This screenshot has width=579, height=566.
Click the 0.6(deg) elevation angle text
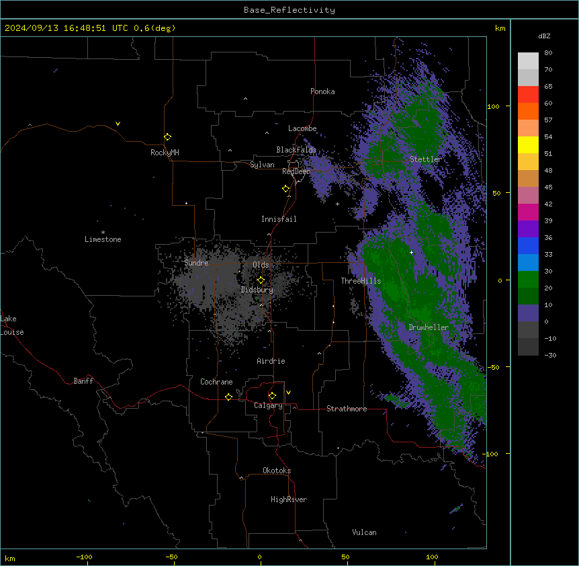(154, 28)
